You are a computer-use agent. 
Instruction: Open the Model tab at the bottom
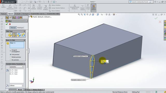click(x=20, y=90)
